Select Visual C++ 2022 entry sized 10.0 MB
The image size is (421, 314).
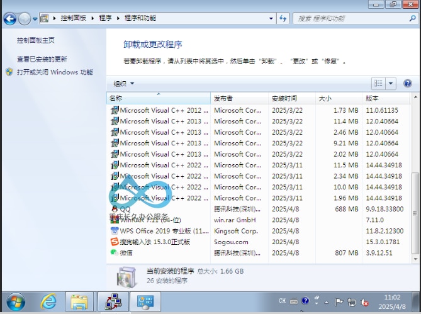coord(258,187)
